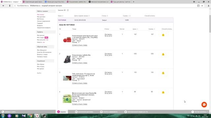Viewport: 211px width, 118px height.
Task: Open the browser downloads arrow icon
Action: [x=208, y=6]
